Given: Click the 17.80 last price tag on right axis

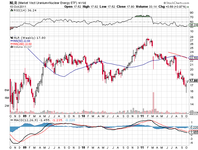Looking at the screenshot, I should (193, 81).
